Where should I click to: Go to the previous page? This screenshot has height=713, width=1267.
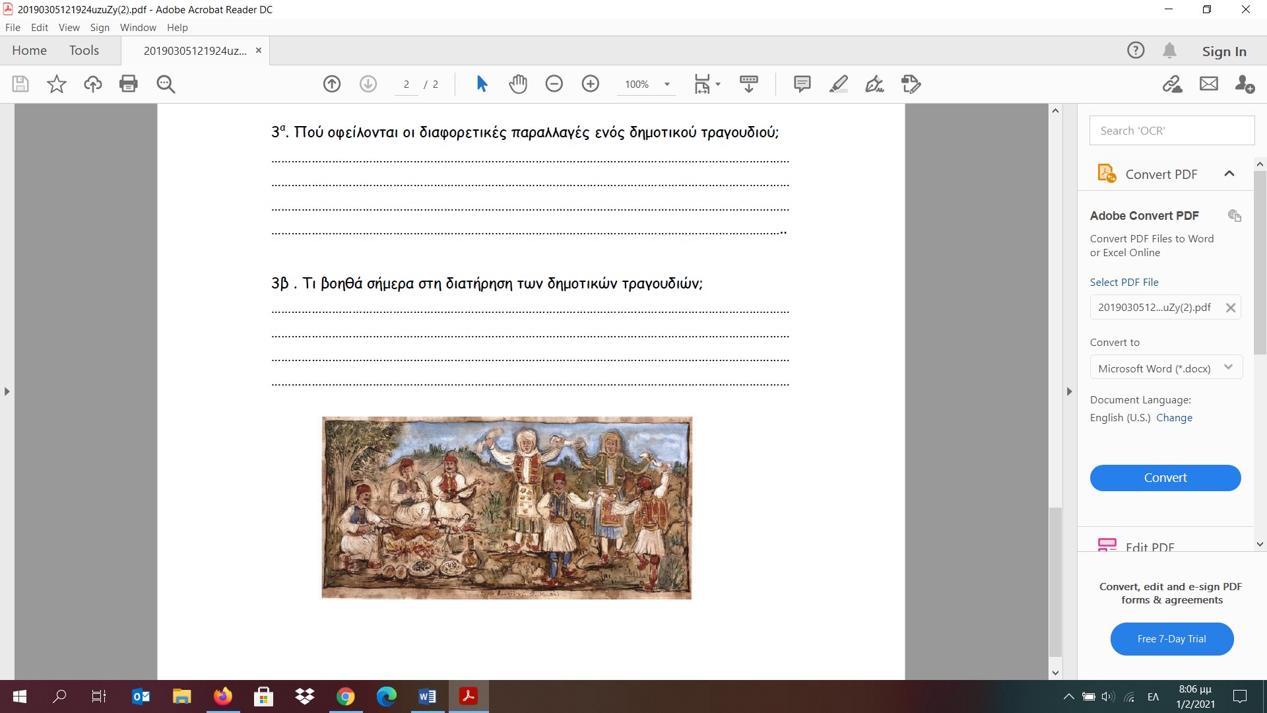point(332,84)
